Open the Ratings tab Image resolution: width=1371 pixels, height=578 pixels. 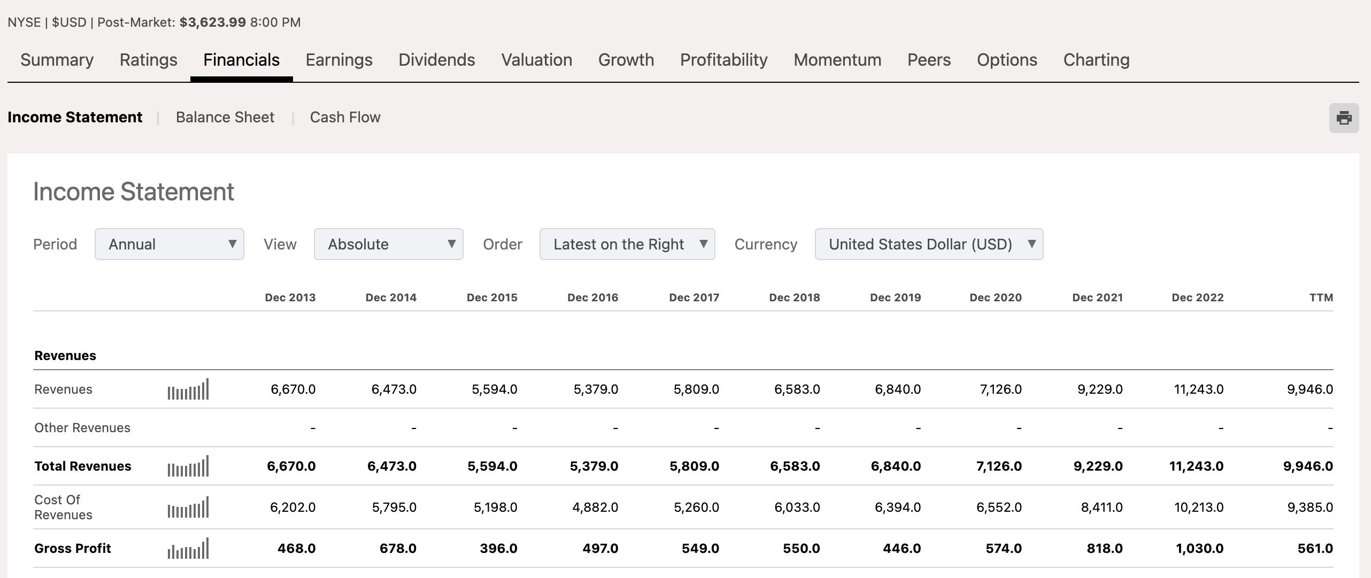148,60
